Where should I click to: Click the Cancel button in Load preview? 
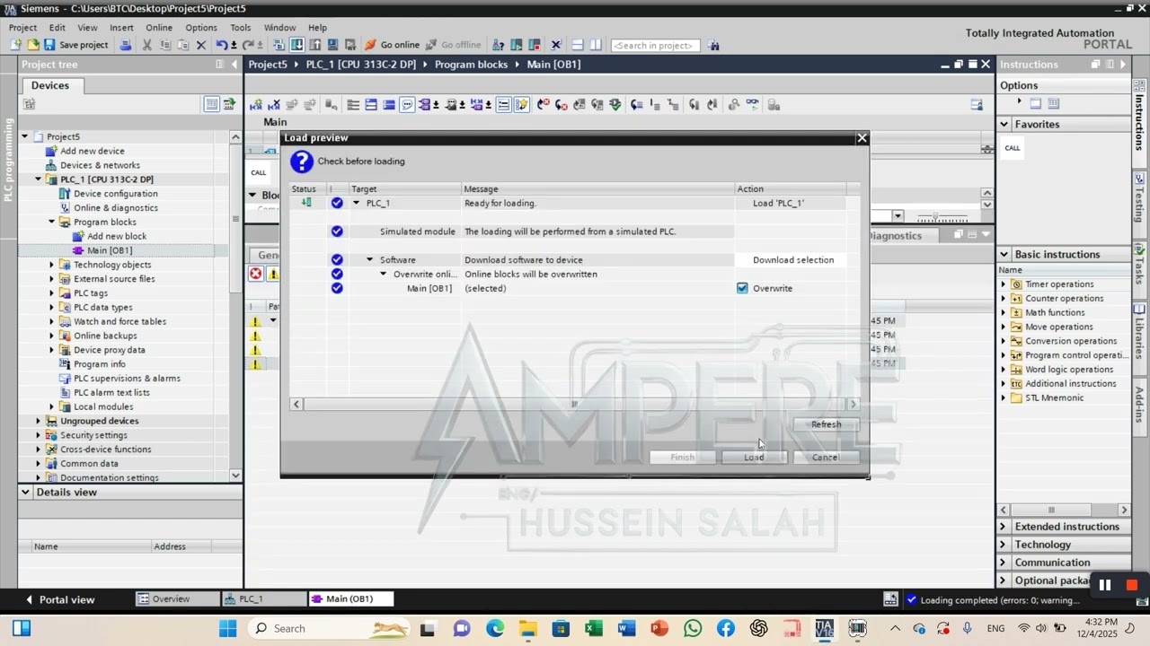coord(825,458)
